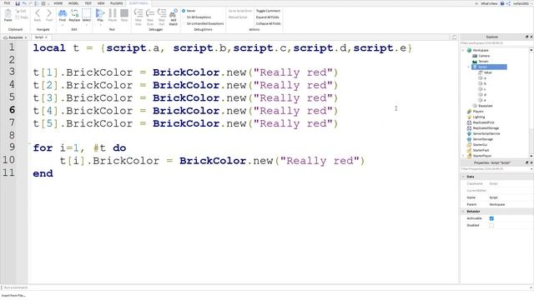Open the properties filter dropdown arrow

(531, 169)
